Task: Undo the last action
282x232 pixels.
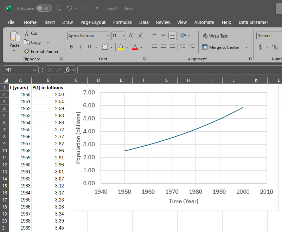Action: coord(69,8)
